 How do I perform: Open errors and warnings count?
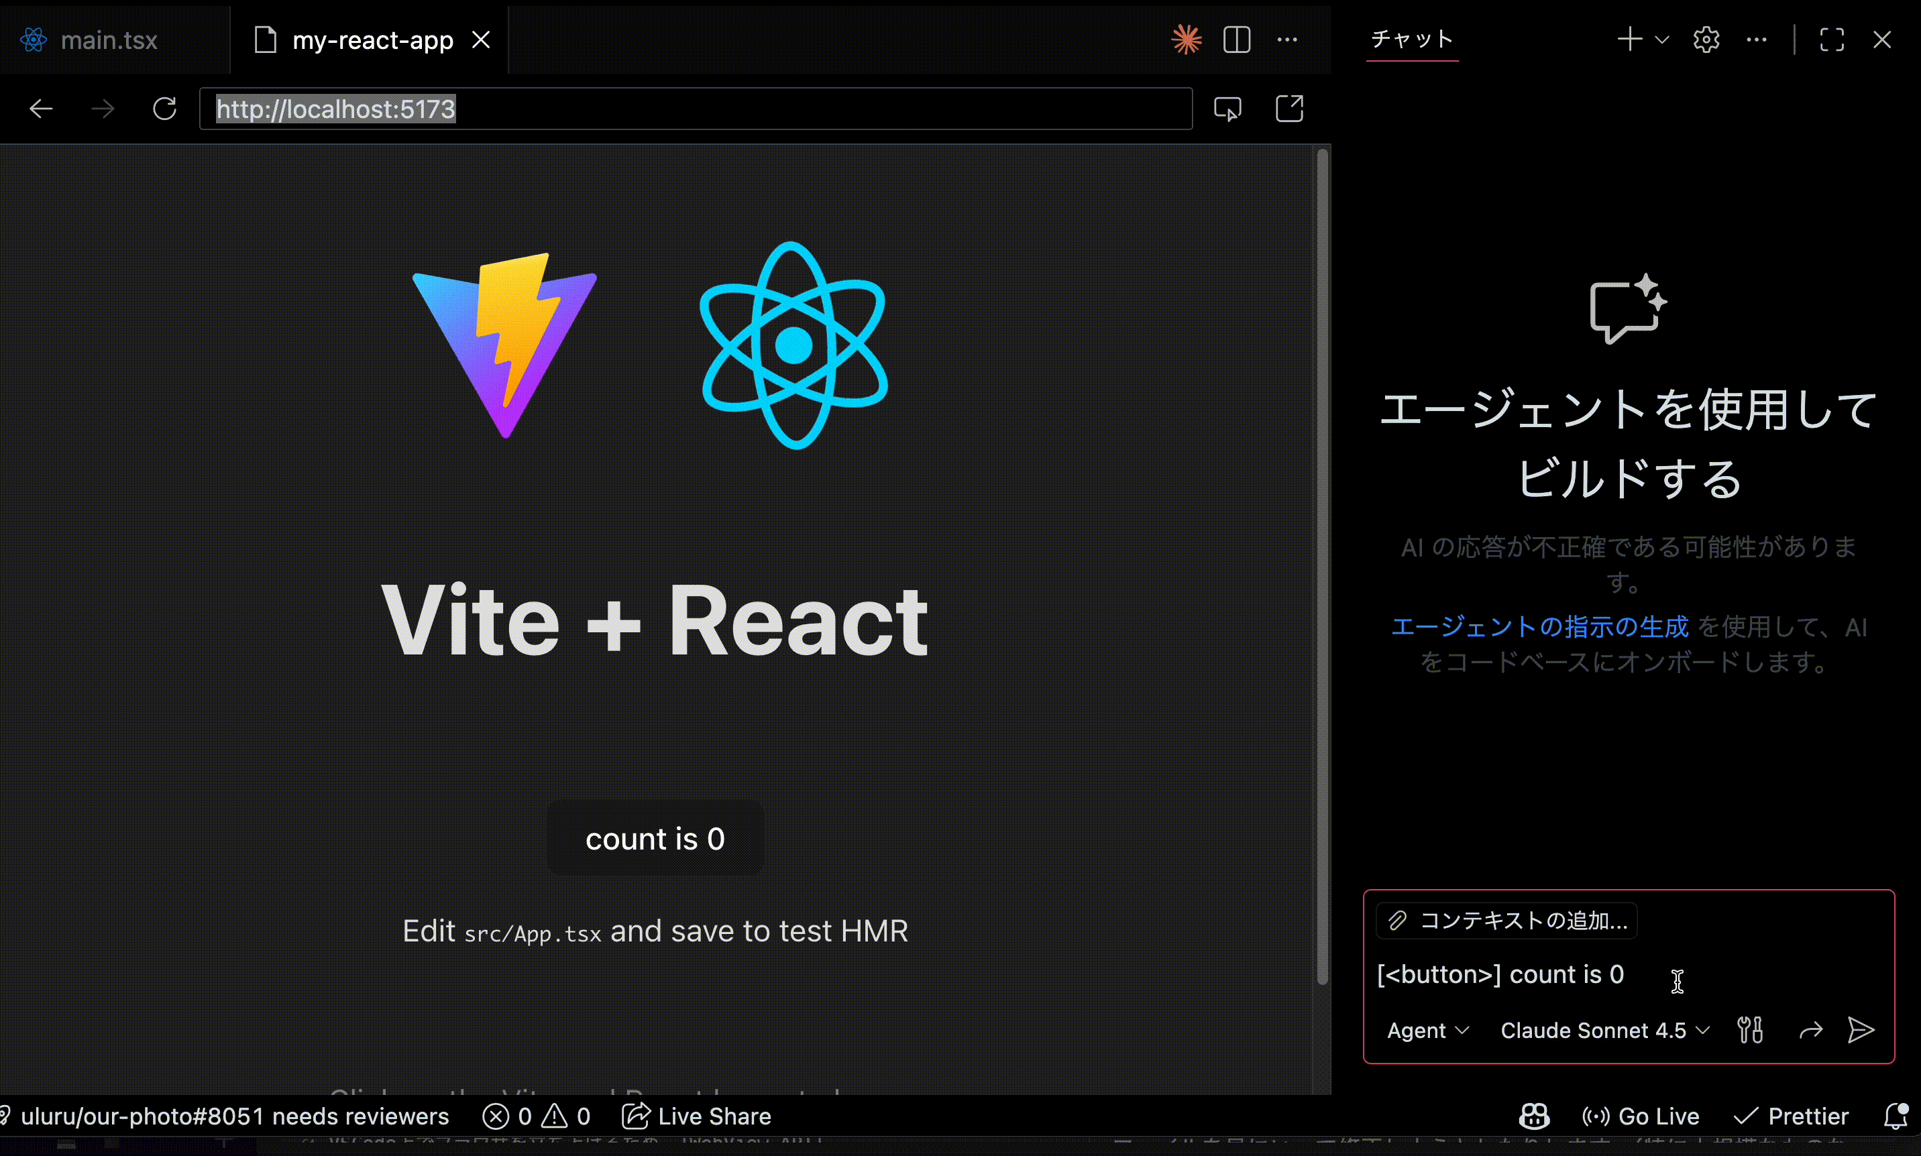click(535, 1116)
